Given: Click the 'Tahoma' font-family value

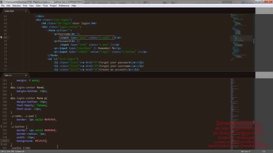Looking at the screenshot, I should [x=41, y=105].
